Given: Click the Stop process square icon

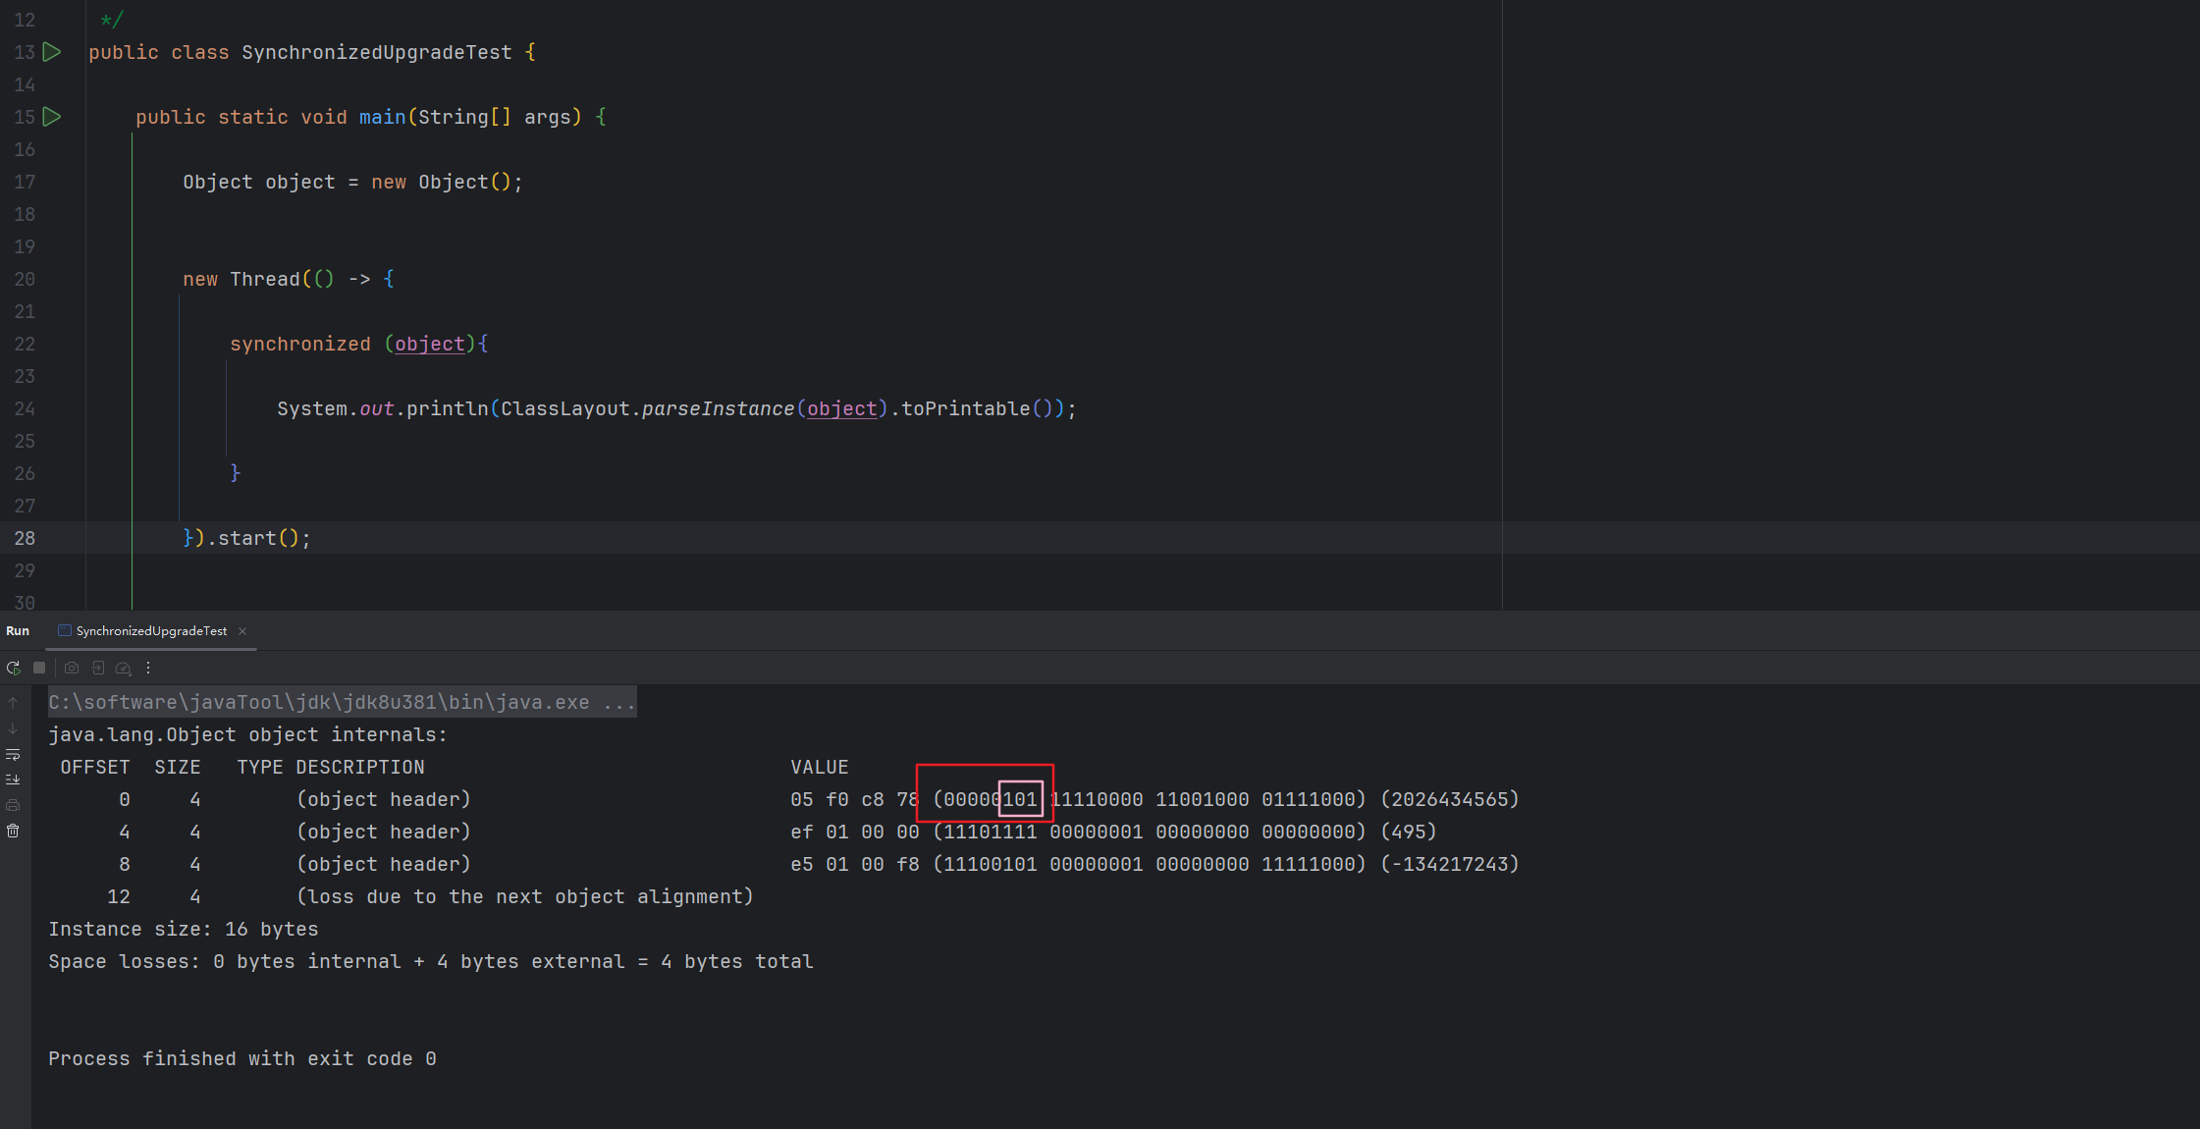Looking at the screenshot, I should tap(39, 668).
